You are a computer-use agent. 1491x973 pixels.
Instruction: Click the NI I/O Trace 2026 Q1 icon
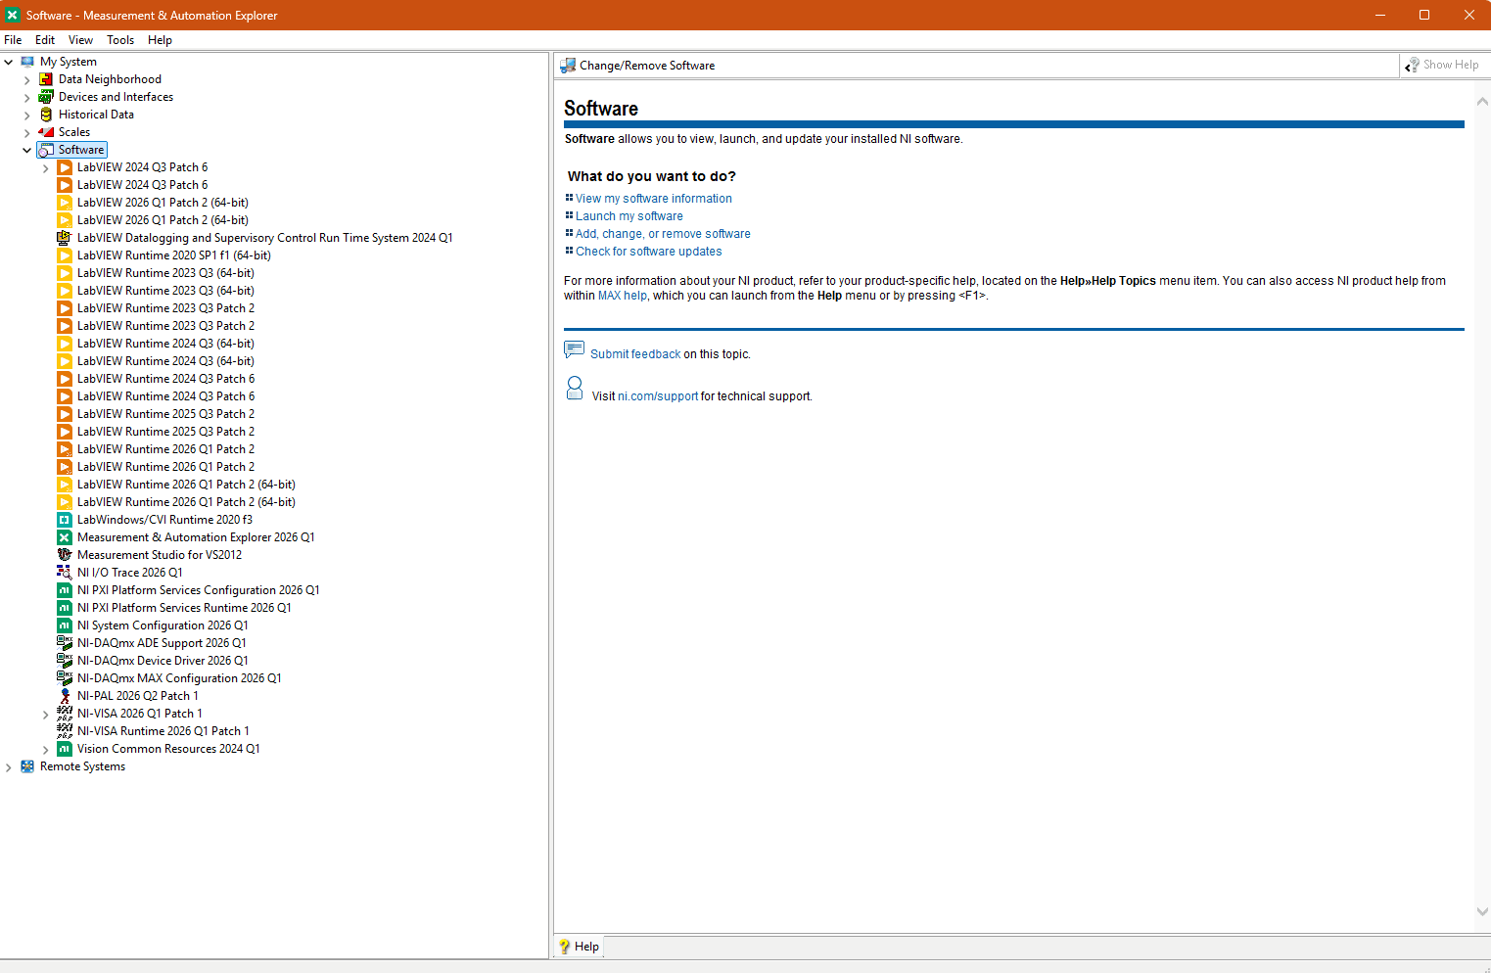pos(65,573)
